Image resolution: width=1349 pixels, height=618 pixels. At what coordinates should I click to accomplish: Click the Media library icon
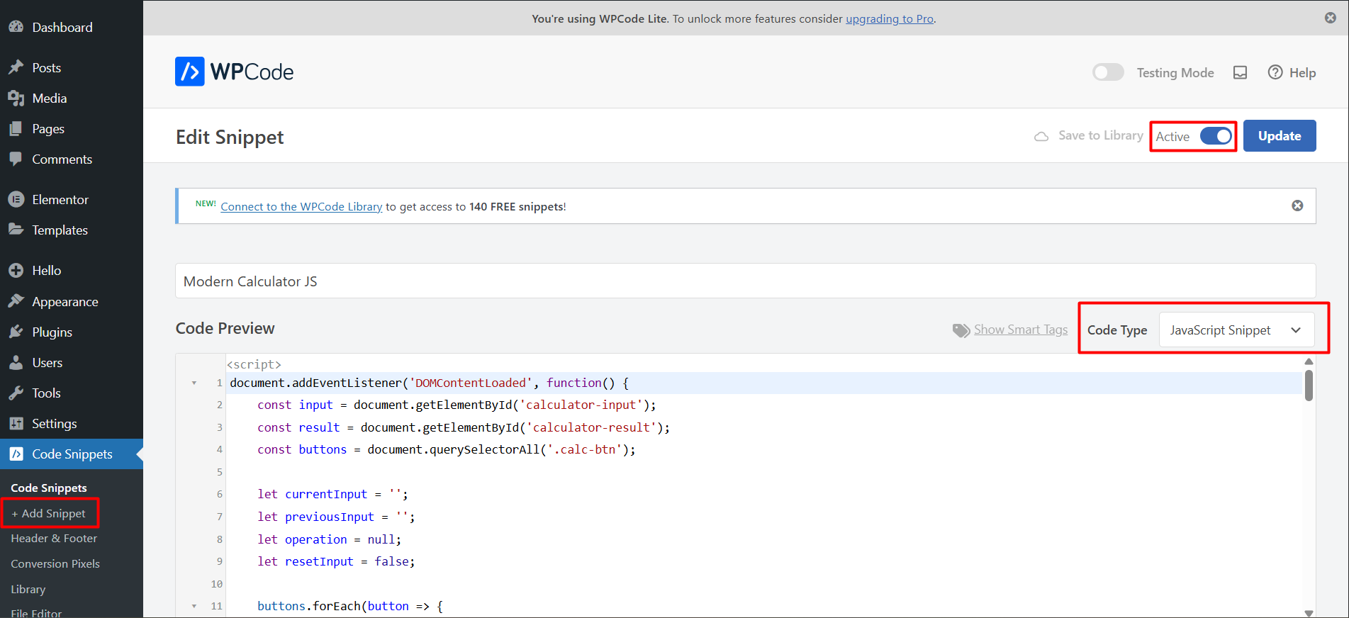16,98
